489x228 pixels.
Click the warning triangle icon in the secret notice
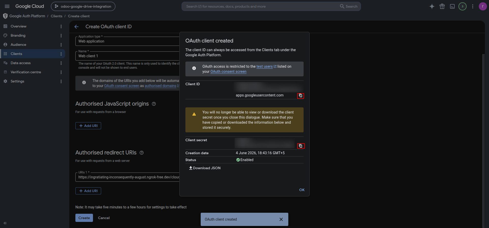tap(194, 114)
